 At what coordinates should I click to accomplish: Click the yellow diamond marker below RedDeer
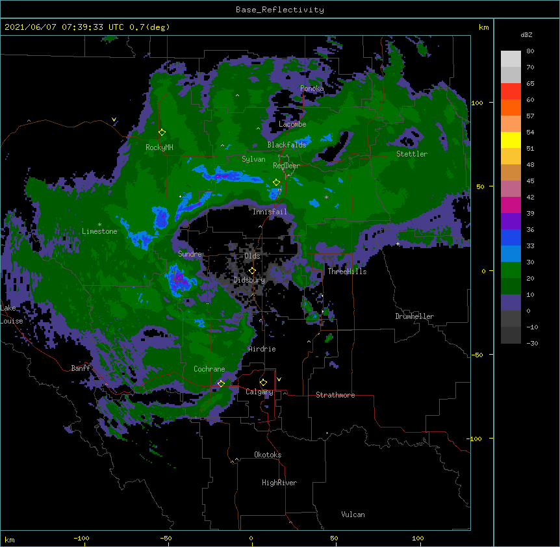tap(276, 183)
